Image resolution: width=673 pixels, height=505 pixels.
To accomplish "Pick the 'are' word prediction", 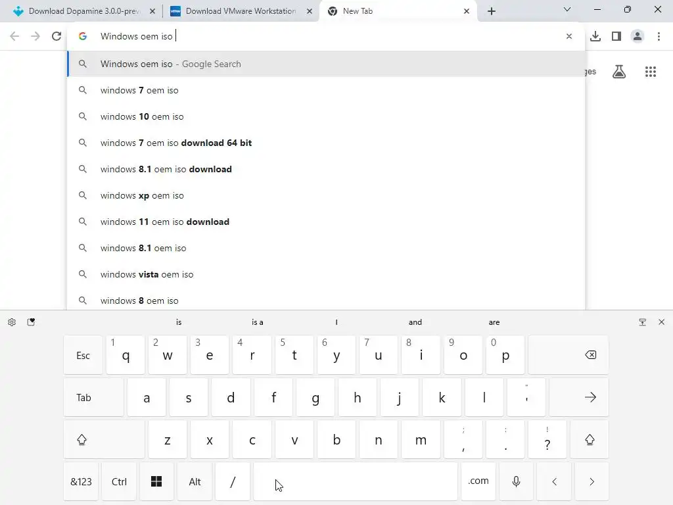I will click(494, 322).
